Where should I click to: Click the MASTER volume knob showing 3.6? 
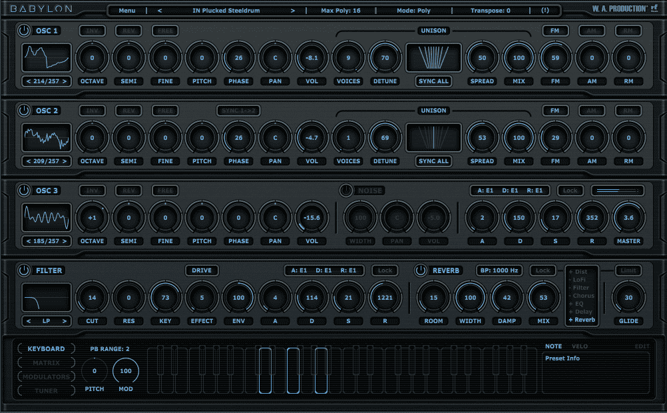[628, 218]
